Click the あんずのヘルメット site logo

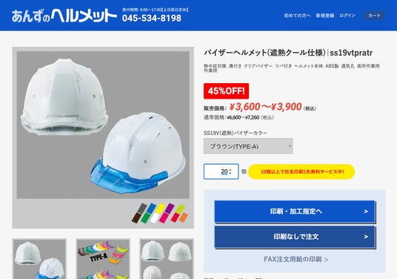(x=64, y=16)
